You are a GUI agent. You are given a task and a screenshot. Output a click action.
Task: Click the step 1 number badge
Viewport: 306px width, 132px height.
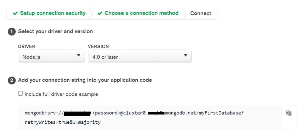coord(12,32)
